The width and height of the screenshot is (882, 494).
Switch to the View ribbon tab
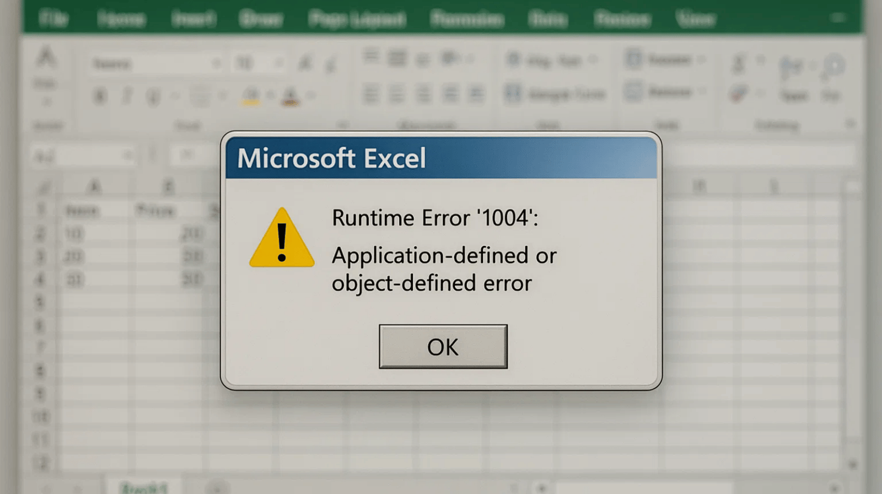pyautogui.click(x=696, y=19)
